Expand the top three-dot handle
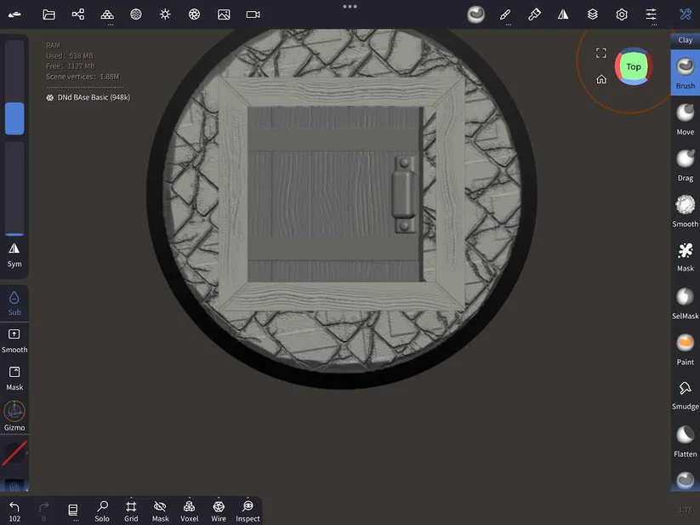 coord(350,6)
